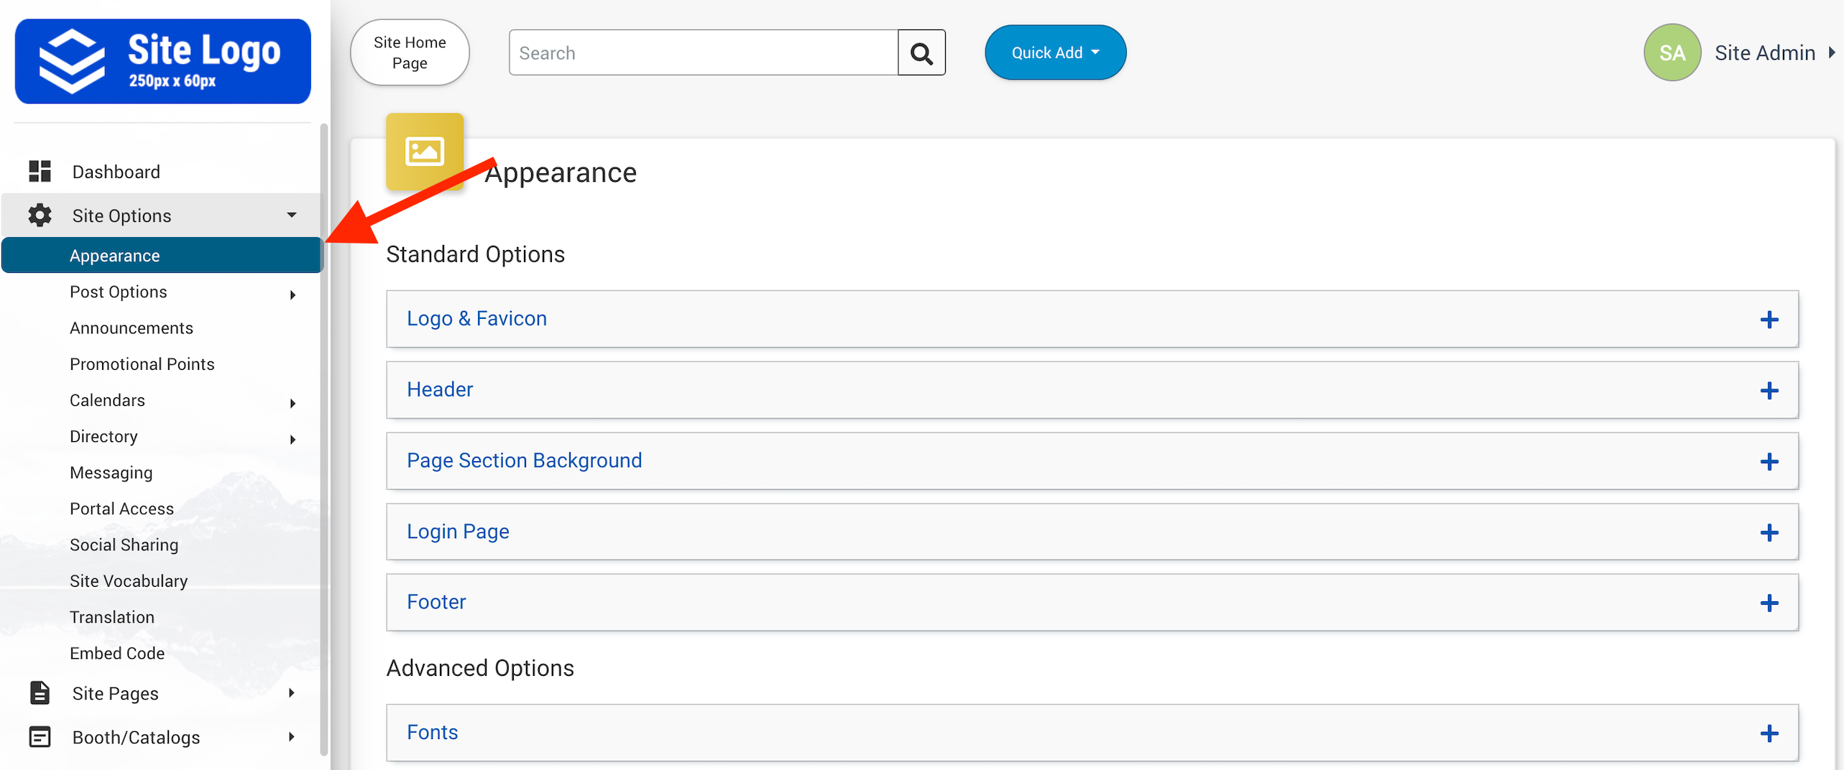Expand the Page Section Background panel
The height and width of the screenshot is (770, 1844).
click(1769, 461)
